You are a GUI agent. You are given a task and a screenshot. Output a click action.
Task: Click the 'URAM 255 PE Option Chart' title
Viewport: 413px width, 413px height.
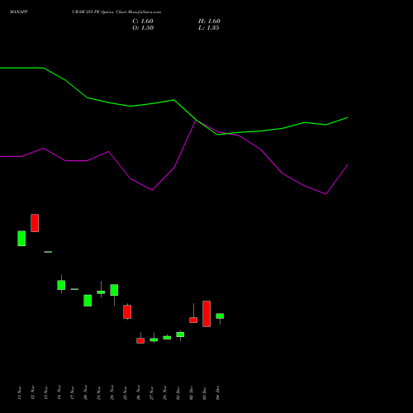[99, 12]
